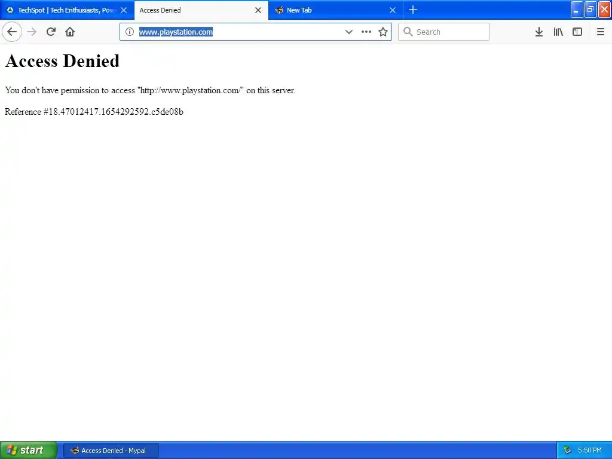The width and height of the screenshot is (612, 459).
Task: Click the 5:50 PM clock
Action: [x=589, y=450]
